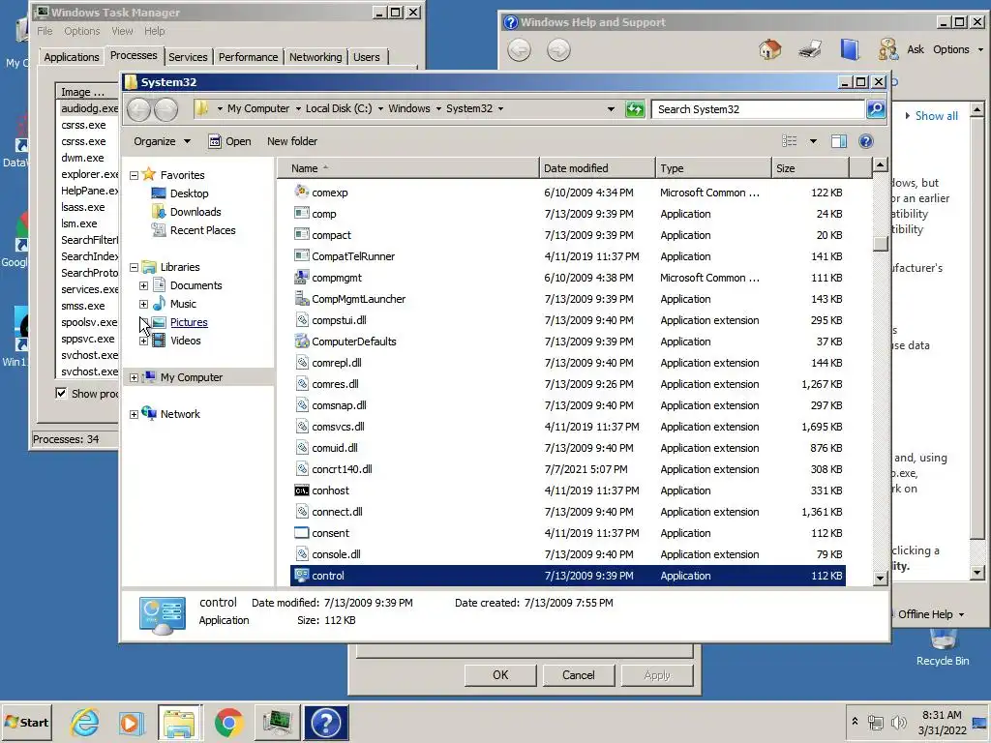Image resolution: width=991 pixels, height=743 pixels.
Task: Click the file list scroll down arrow
Action: point(880,578)
